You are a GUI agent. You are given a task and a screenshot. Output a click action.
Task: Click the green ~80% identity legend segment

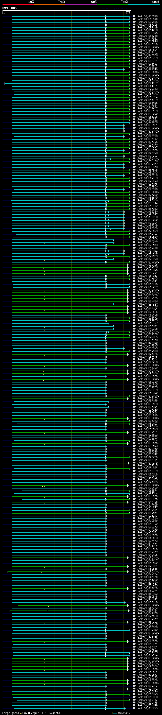tap(112, 5)
